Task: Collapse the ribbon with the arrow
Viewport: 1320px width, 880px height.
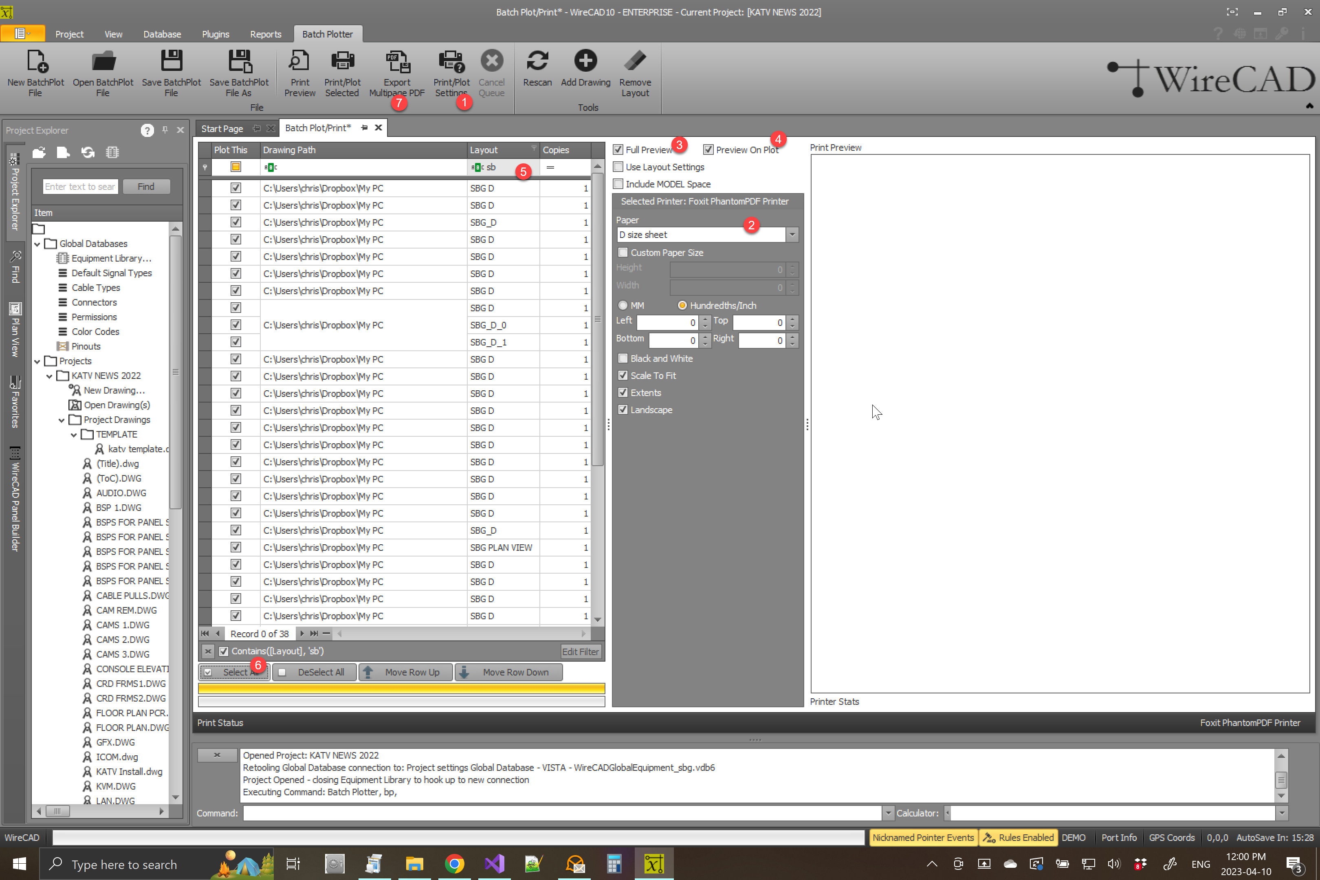Action: (x=1309, y=106)
